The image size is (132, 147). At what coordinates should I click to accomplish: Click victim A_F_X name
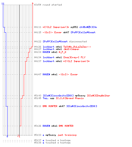[62, 52]
